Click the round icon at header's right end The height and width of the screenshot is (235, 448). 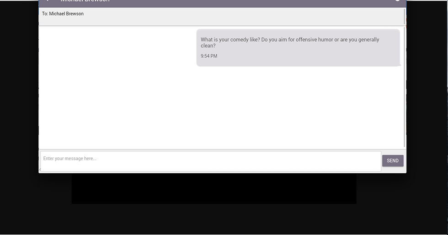397,0
